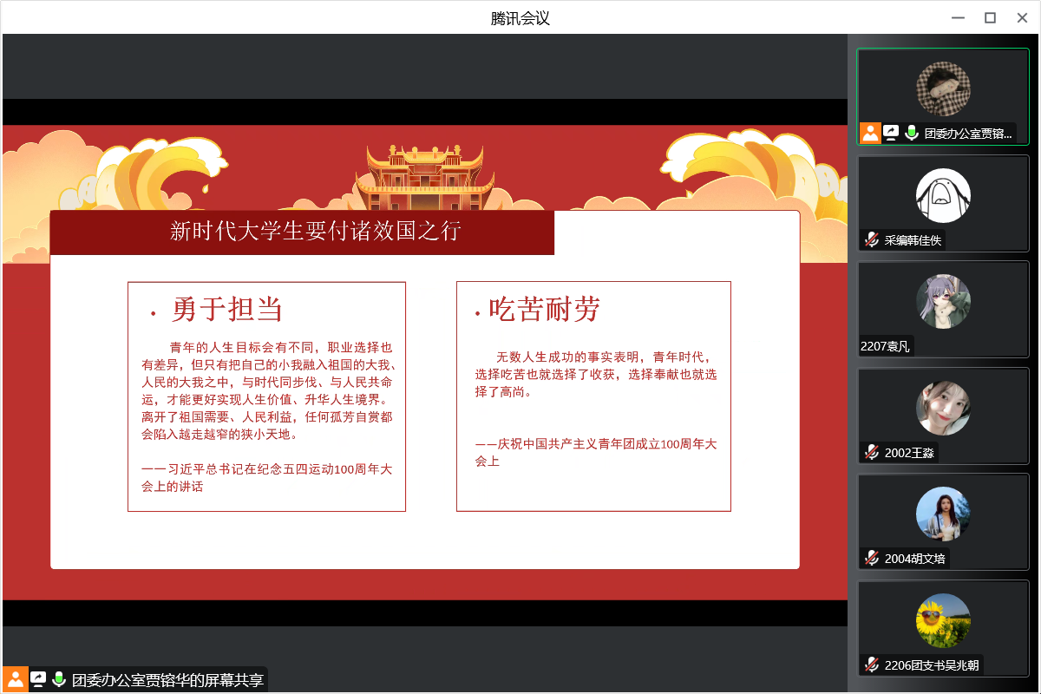1041x694 pixels.
Task: Click muted mic icon beside 2206团支书吴兆朝
Action: [872, 665]
